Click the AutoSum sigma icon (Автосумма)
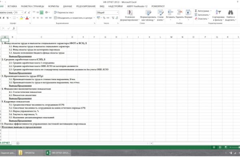Viewport: 240px width, 160px height. coord(196,11)
